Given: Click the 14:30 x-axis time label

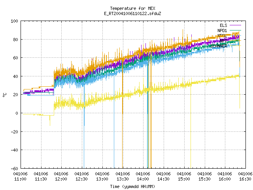Looking at the screenshot, I should tap(163, 179).
